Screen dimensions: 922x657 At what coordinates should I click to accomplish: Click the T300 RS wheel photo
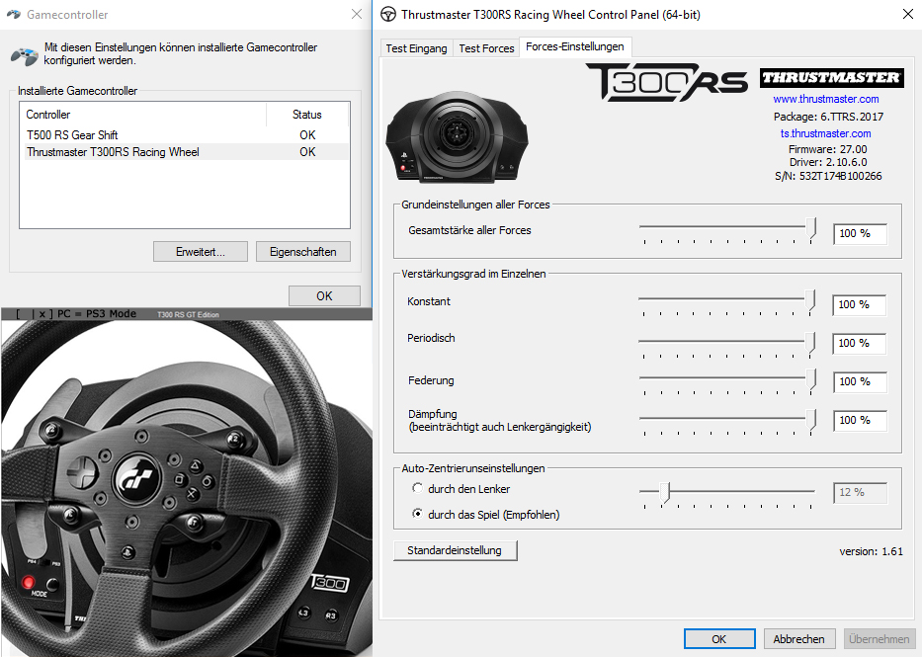(x=186, y=488)
